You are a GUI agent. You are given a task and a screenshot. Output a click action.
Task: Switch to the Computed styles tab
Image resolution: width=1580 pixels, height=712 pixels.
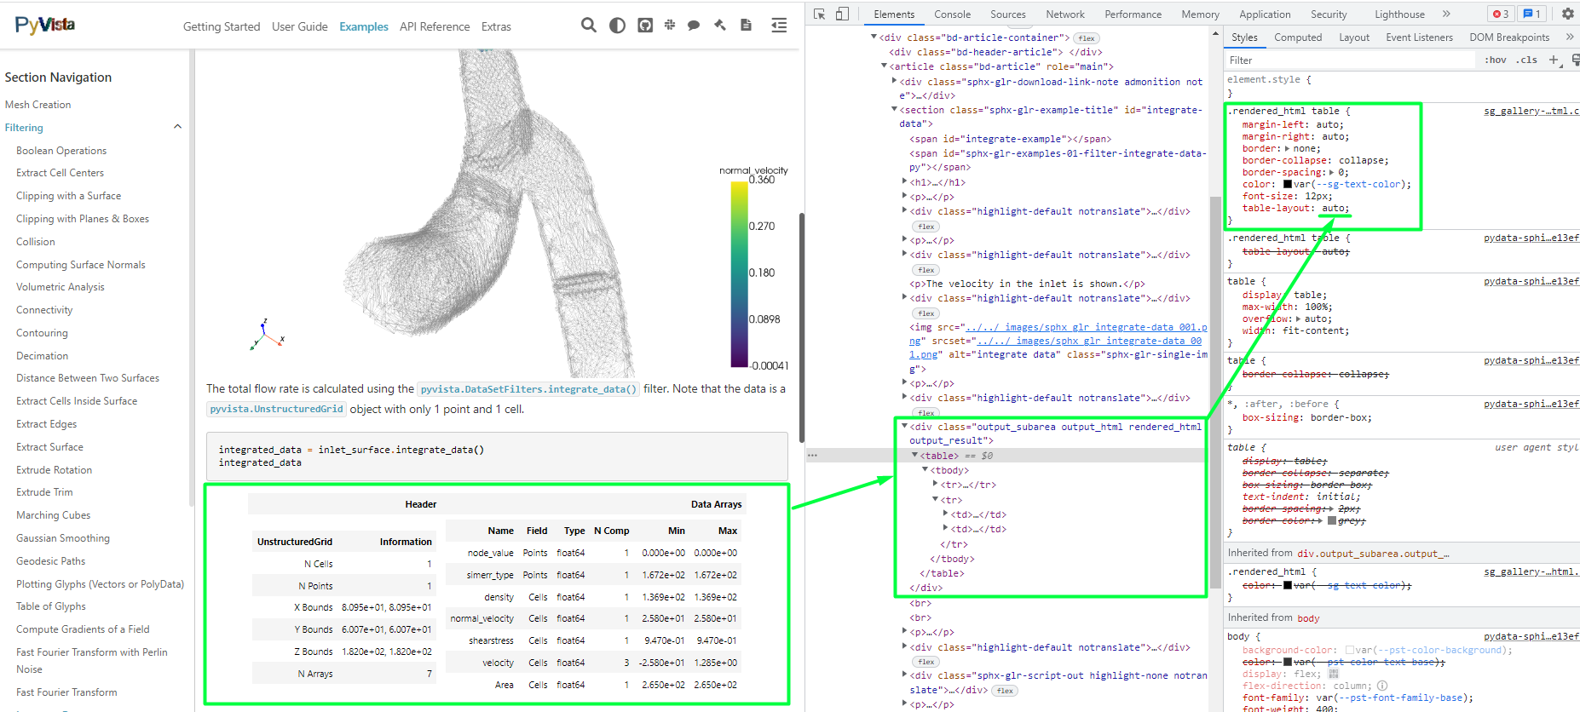1298,37
